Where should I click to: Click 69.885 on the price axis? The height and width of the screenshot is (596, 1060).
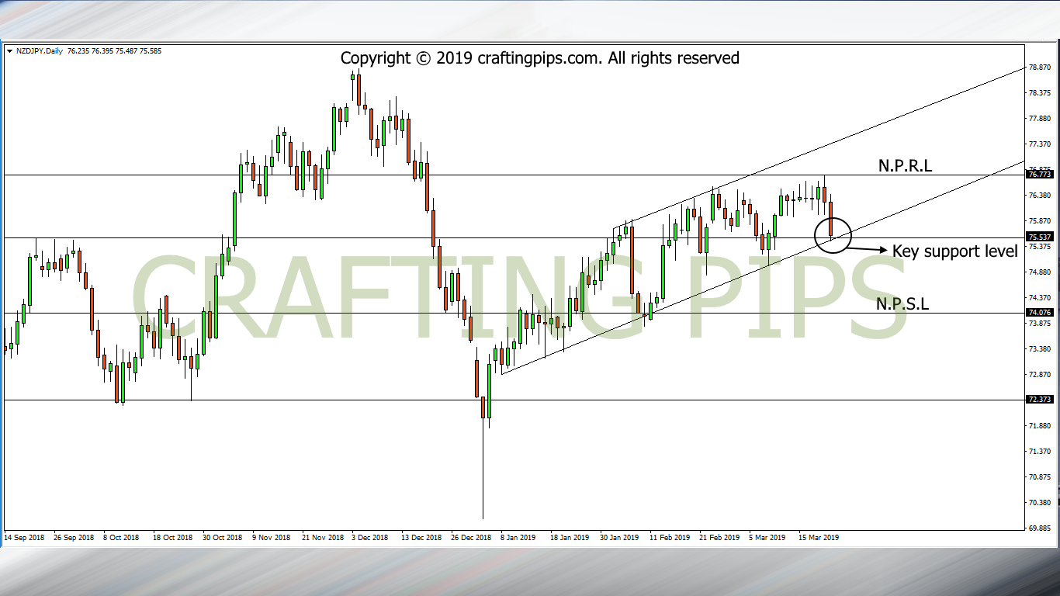1040,528
